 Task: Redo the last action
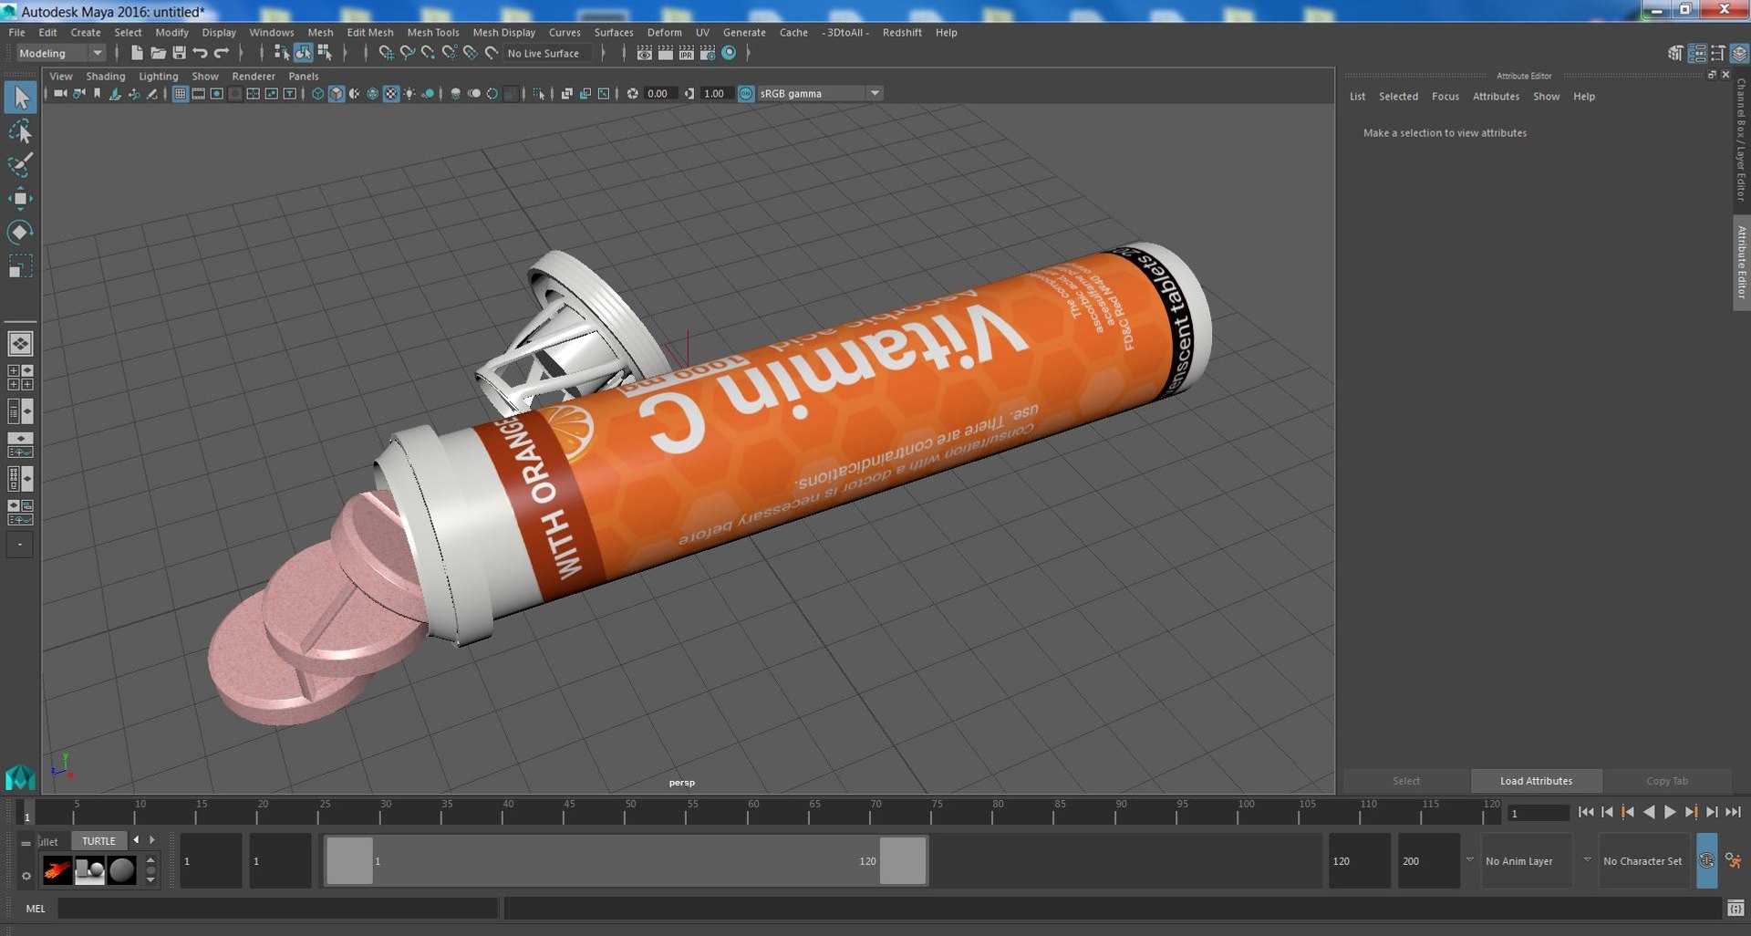[x=221, y=53]
